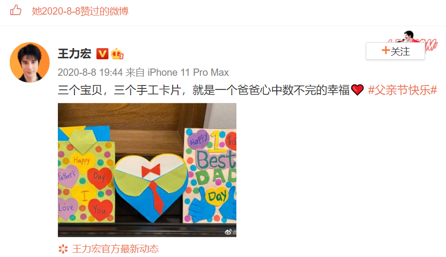The width and height of the screenshot is (446, 257).
Task: Click the iPhone 11 Pro Max source link
Action: pyautogui.click(x=188, y=72)
